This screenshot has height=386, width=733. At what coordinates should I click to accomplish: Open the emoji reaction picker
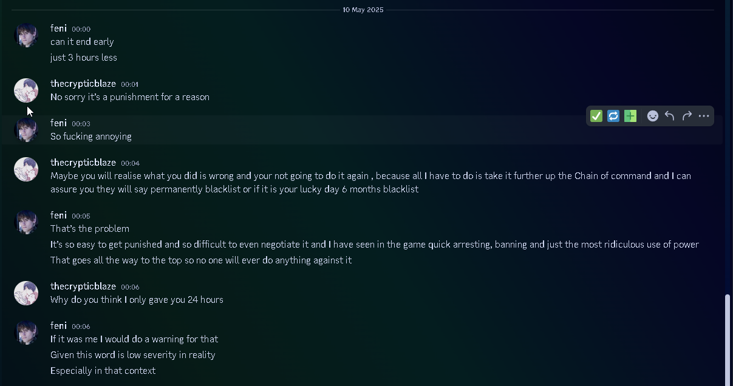pos(653,116)
